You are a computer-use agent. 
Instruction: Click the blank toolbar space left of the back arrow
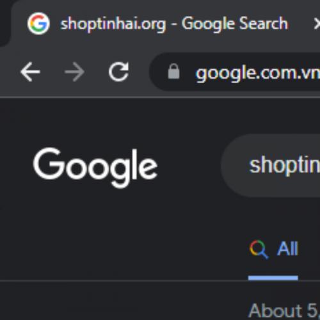[x=10, y=72]
